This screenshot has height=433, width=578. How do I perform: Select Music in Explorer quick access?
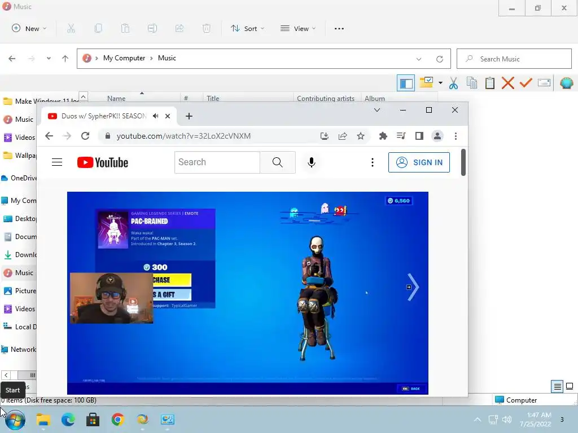[x=19, y=120]
